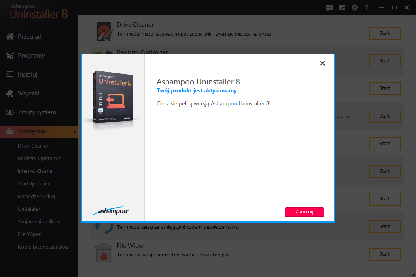
Task: Click the Zrzuty systemu toggle-shaped icon
Action: pos(10,112)
